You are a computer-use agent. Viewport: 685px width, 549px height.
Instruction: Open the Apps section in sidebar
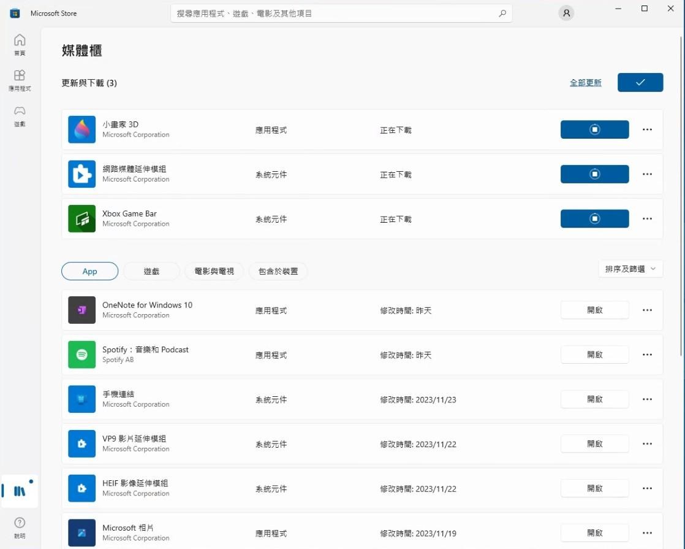point(20,80)
